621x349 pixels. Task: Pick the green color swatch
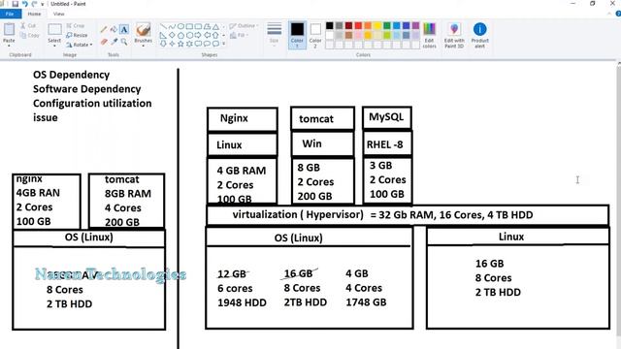coord(387,26)
